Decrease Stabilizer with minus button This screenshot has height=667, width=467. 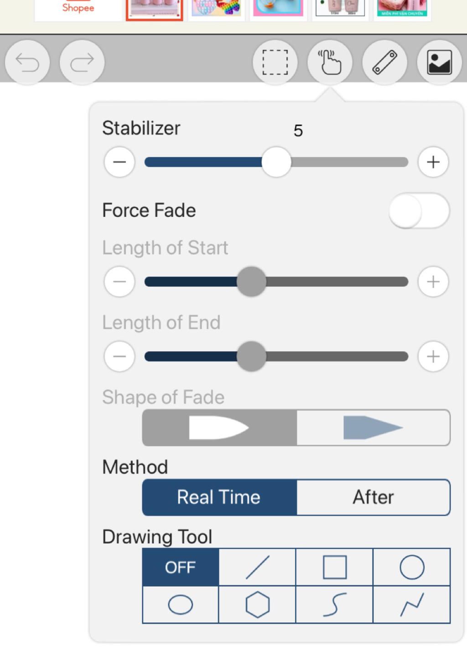tap(119, 162)
